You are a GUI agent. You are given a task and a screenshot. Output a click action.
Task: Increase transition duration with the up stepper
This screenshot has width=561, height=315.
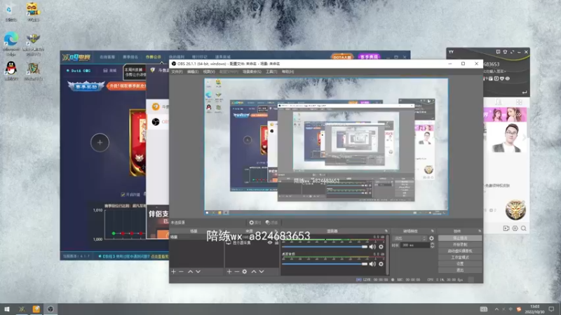pos(432,244)
